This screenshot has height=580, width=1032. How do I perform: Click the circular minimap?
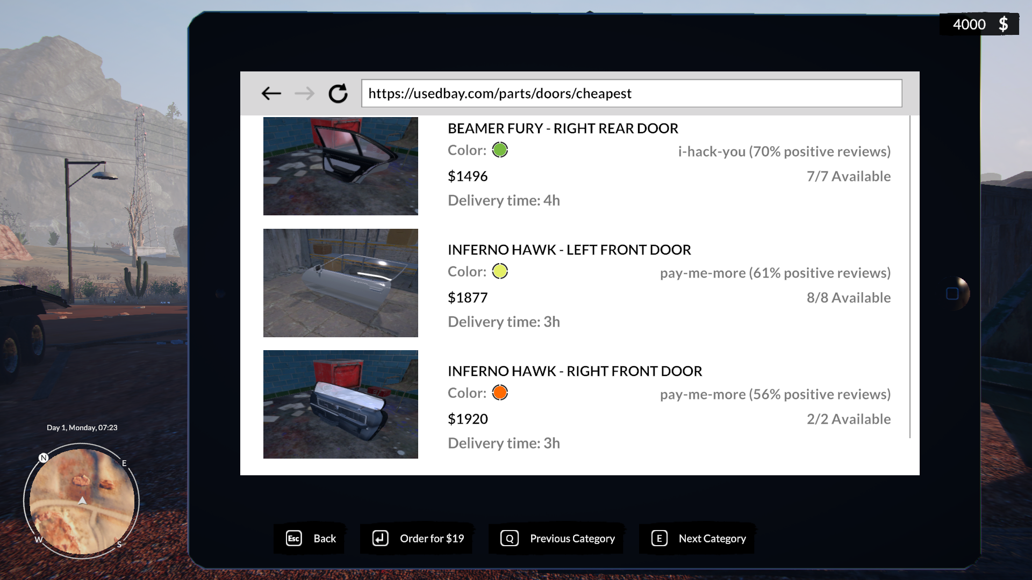(x=82, y=501)
